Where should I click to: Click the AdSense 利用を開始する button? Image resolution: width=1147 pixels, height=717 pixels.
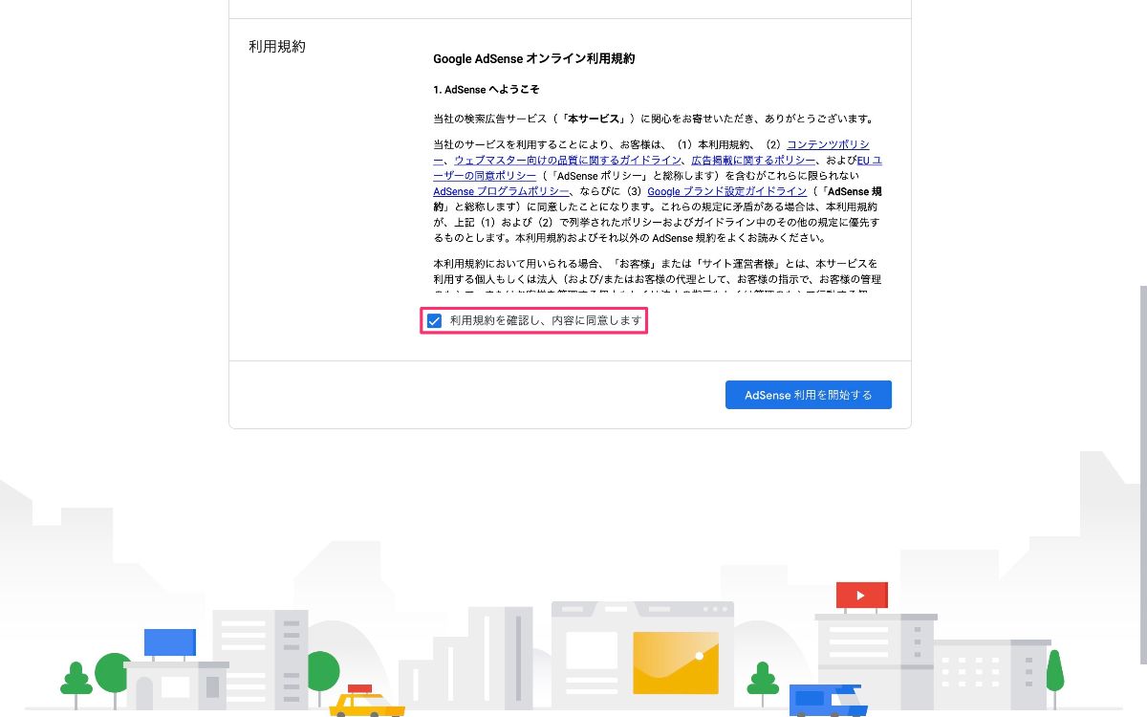pyautogui.click(x=809, y=395)
